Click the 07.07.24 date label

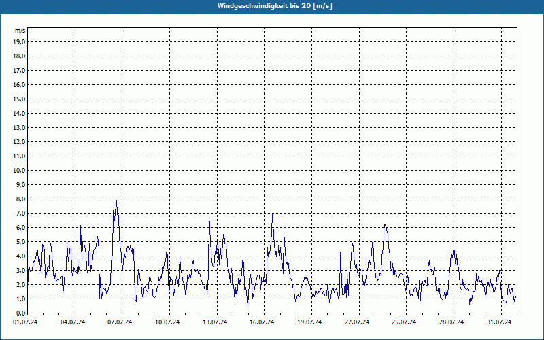(120, 322)
